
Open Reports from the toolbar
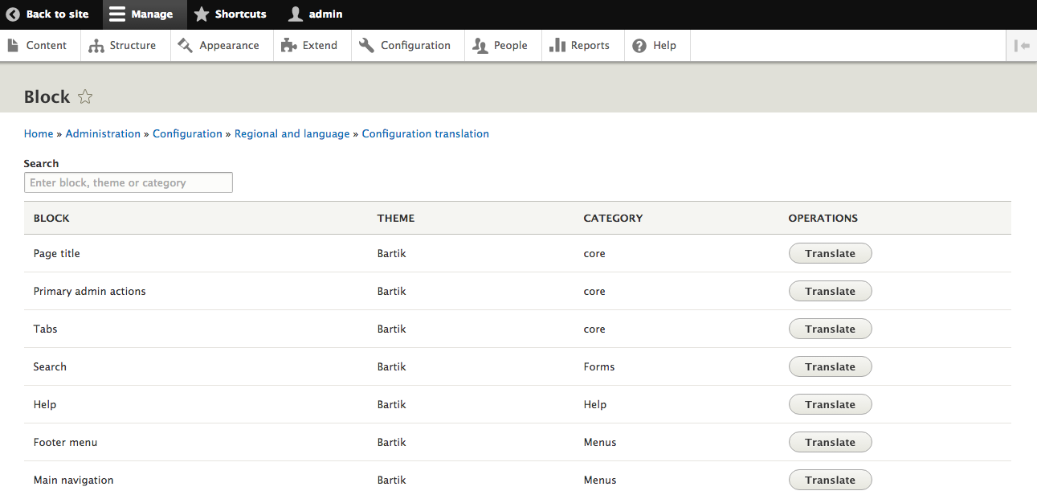[580, 46]
